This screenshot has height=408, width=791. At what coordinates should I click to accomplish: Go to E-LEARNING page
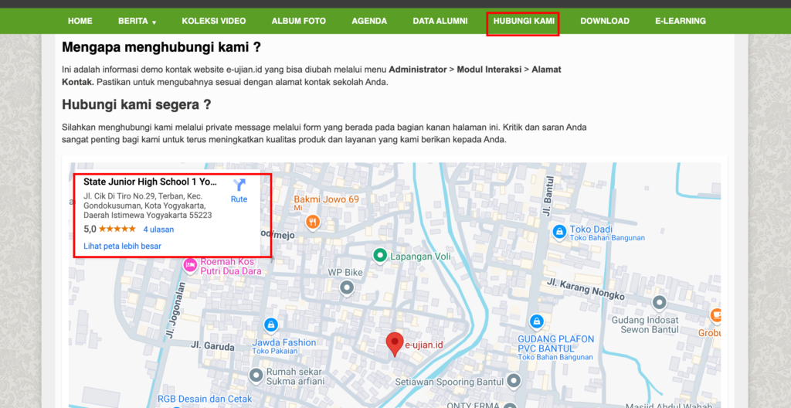pos(680,21)
